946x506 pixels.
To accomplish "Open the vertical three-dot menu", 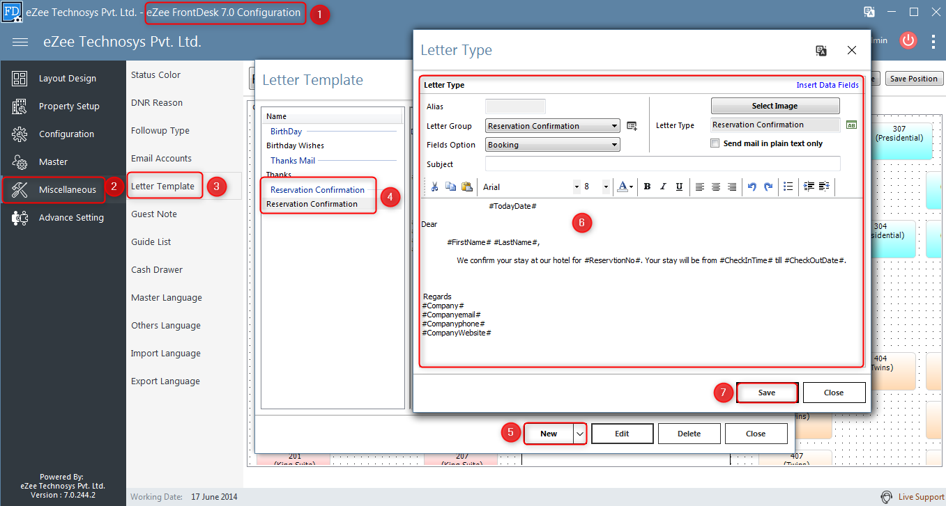I will 933,41.
